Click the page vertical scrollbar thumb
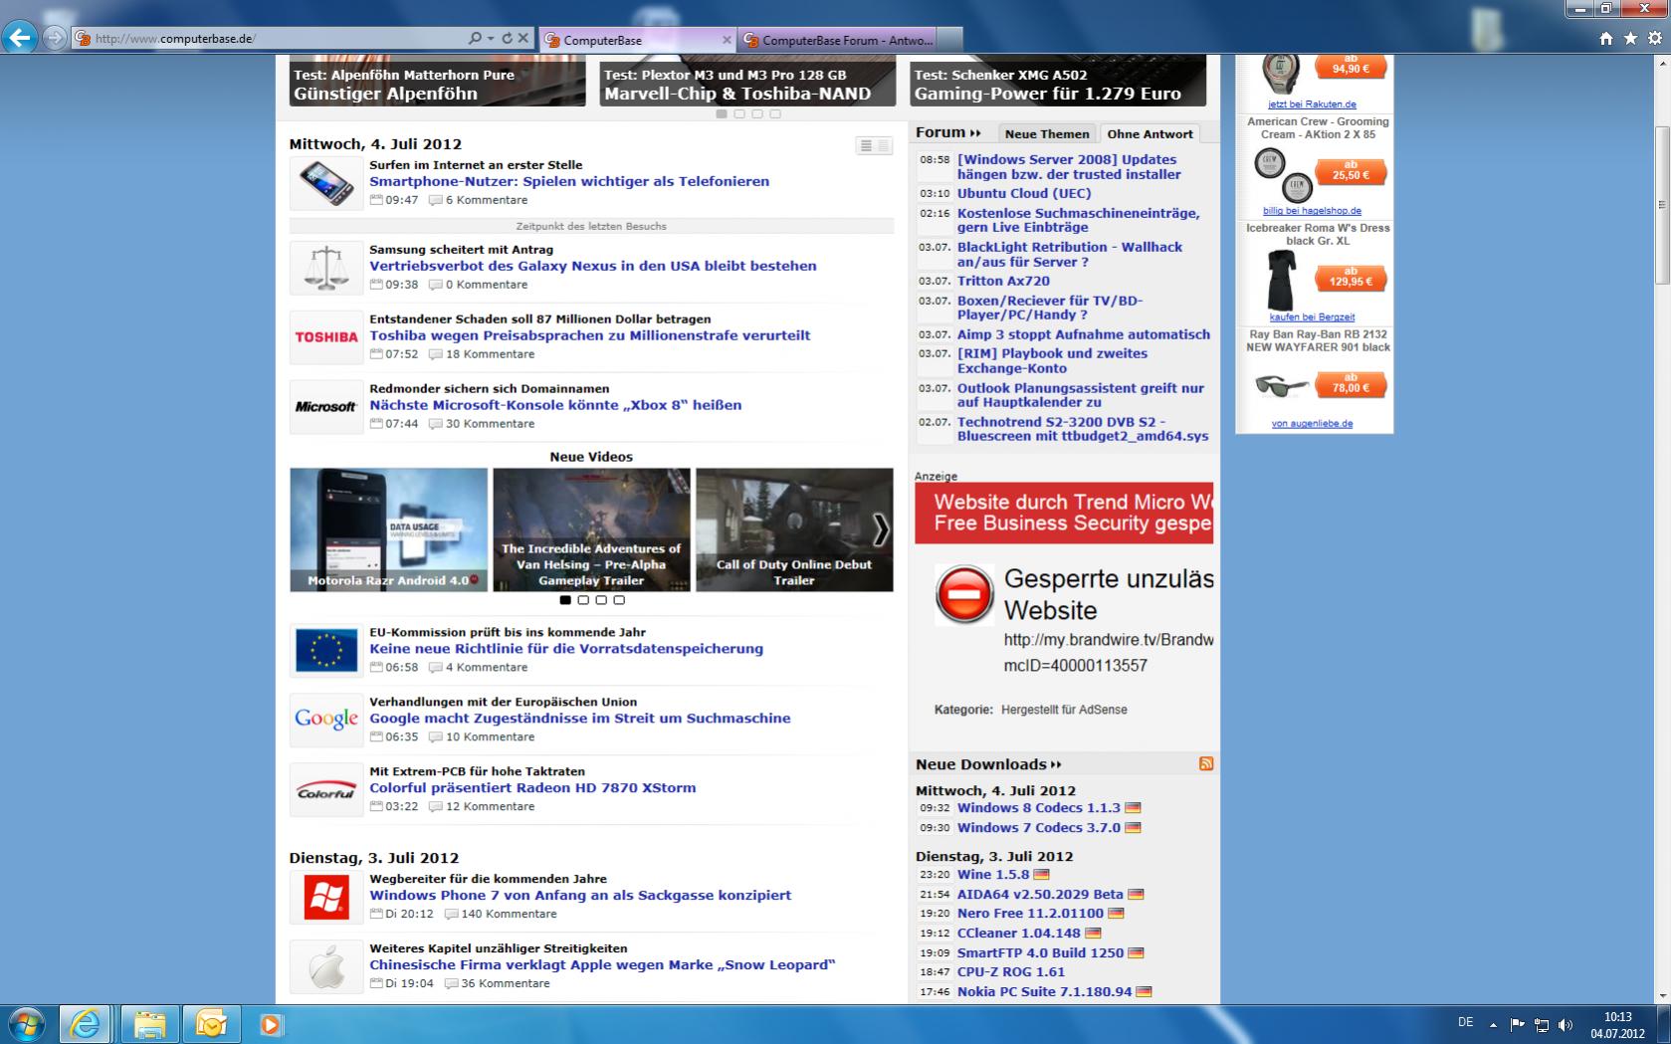The image size is (1671, 1044). 1662,204
